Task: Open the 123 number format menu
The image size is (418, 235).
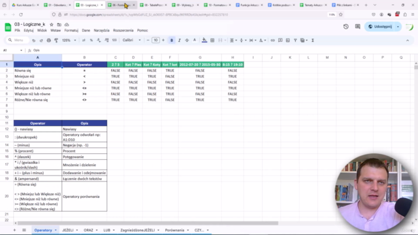Action: coord(114,40)
